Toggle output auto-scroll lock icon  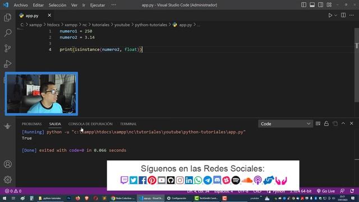tap(326, 123)
